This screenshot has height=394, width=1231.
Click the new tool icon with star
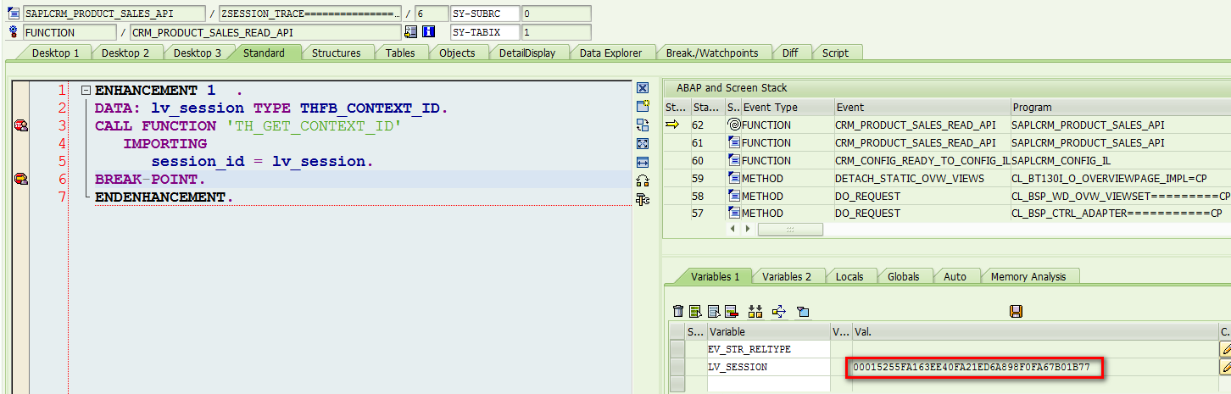click(x=643, y=106)
